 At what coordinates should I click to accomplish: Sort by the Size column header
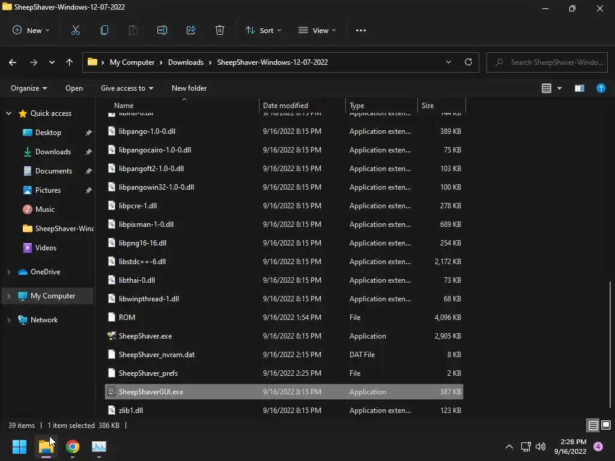pos(428,106)
